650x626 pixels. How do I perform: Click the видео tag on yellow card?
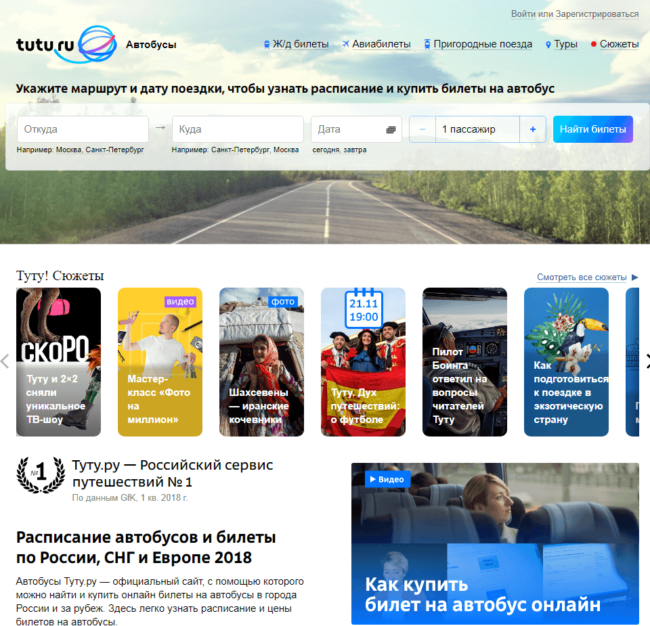(x=180, y=302)
